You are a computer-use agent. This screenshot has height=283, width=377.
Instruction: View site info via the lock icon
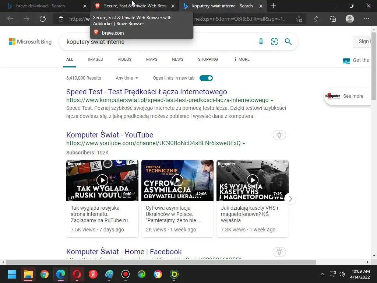point(61,19)
